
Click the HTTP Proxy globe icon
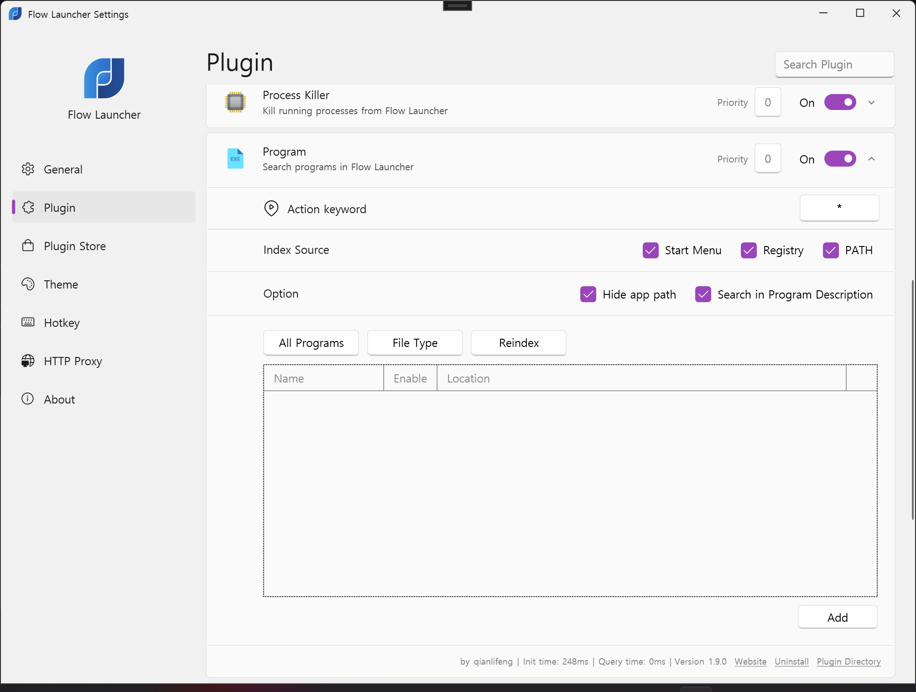pyautogui.click(x=28, y=361)
